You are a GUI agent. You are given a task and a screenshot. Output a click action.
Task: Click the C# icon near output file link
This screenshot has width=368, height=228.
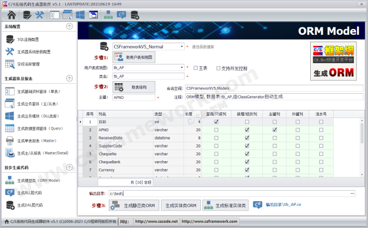[258, 205]
